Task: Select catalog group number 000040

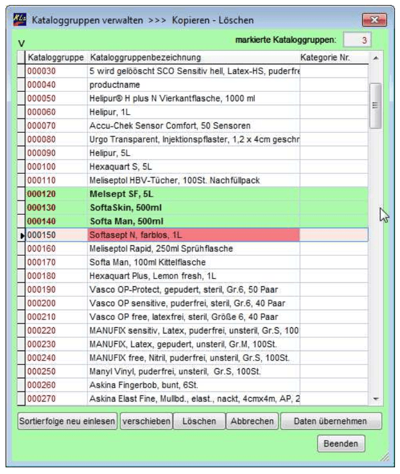Action: (x=57, y=85)
